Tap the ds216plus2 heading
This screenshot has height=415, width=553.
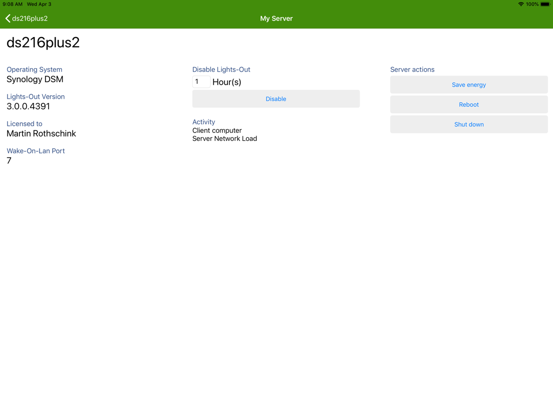(43, 42)
